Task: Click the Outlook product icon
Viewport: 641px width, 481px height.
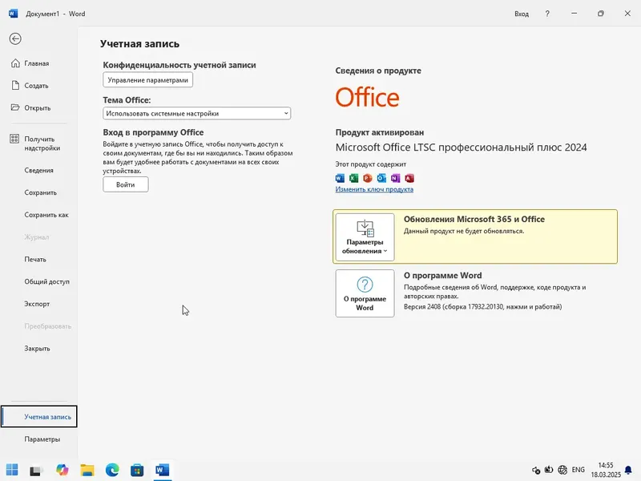Action: tap(381, 178)
